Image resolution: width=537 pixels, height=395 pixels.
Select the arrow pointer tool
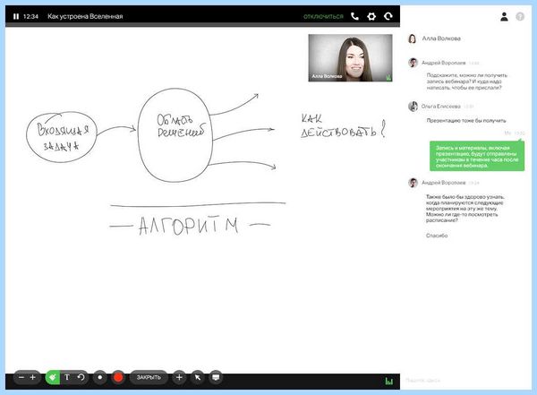pos(198,377)
